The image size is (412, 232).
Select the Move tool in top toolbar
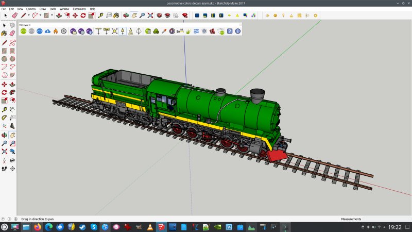(x=75, y=15)
